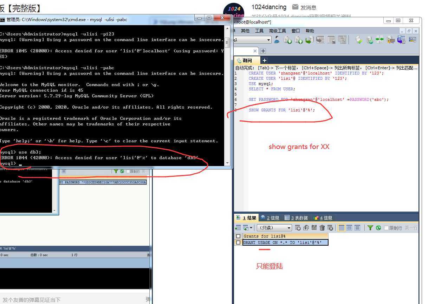Click the database with green refresh icon

click(x=369, y=40)
